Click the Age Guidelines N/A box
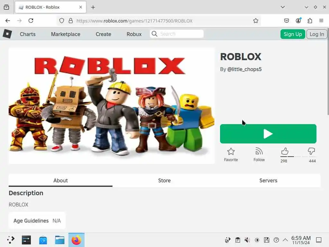Screen dimensions: 329x247 [x=37, y=221]
